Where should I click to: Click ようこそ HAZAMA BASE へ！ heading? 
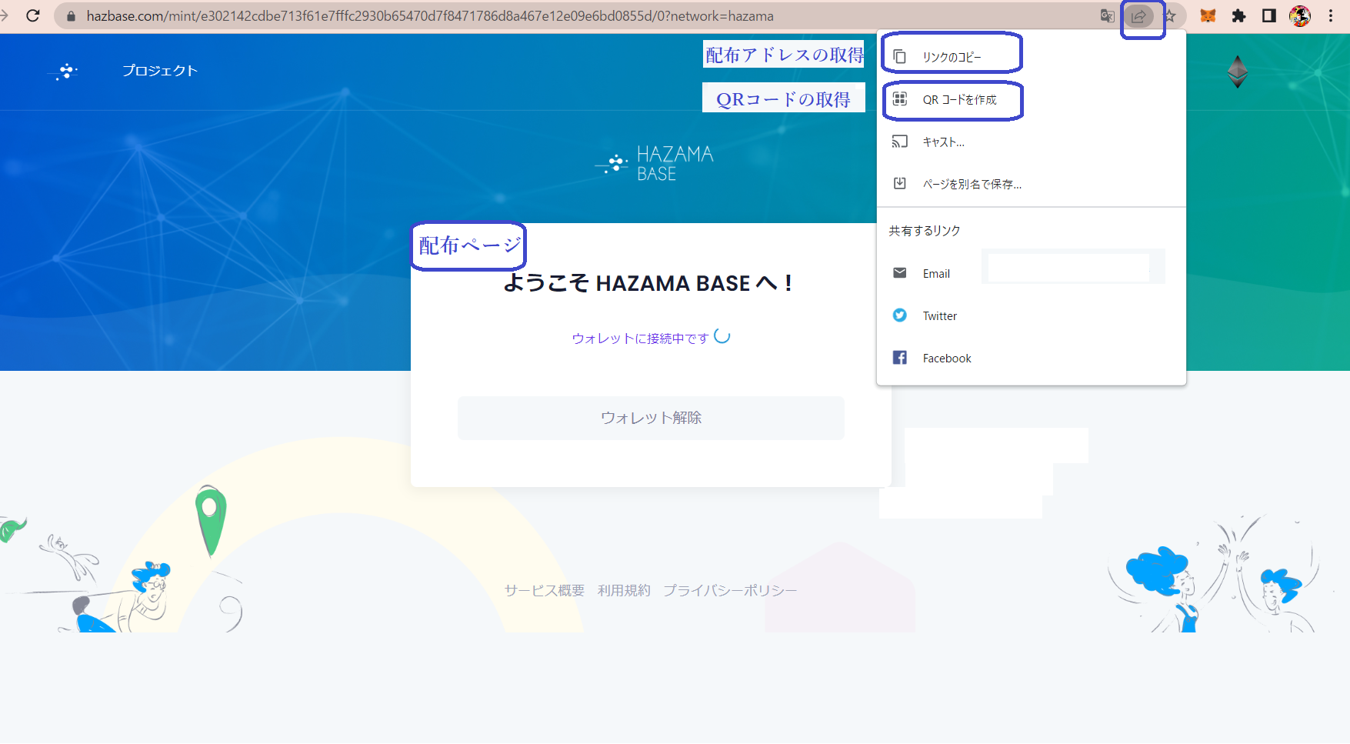click(x=648, y=283)
